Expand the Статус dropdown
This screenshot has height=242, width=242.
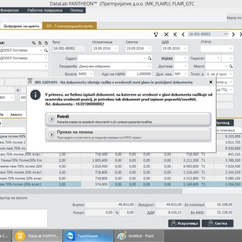pos(231,48)
